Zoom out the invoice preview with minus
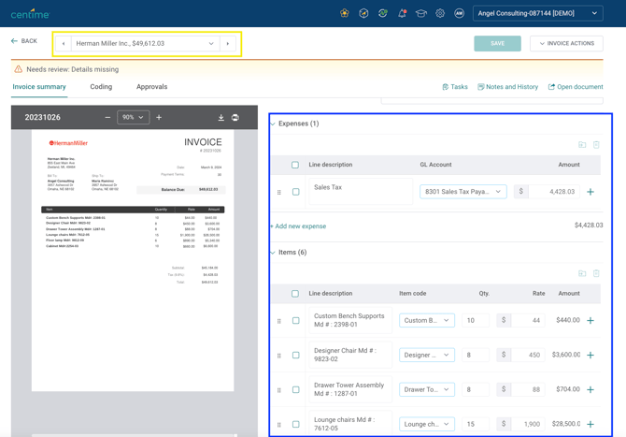 click(107, 117)
